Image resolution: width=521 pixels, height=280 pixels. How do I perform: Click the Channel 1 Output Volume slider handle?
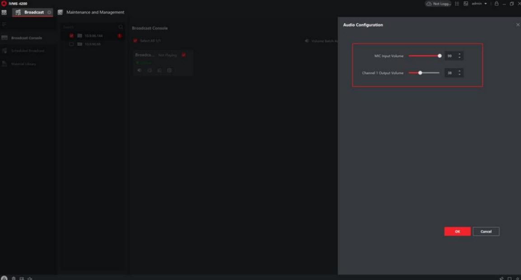(x=420, y=73)
